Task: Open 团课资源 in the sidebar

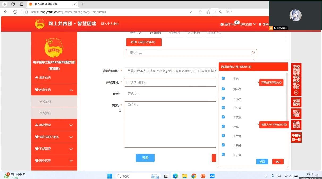Action: (45, 113)
